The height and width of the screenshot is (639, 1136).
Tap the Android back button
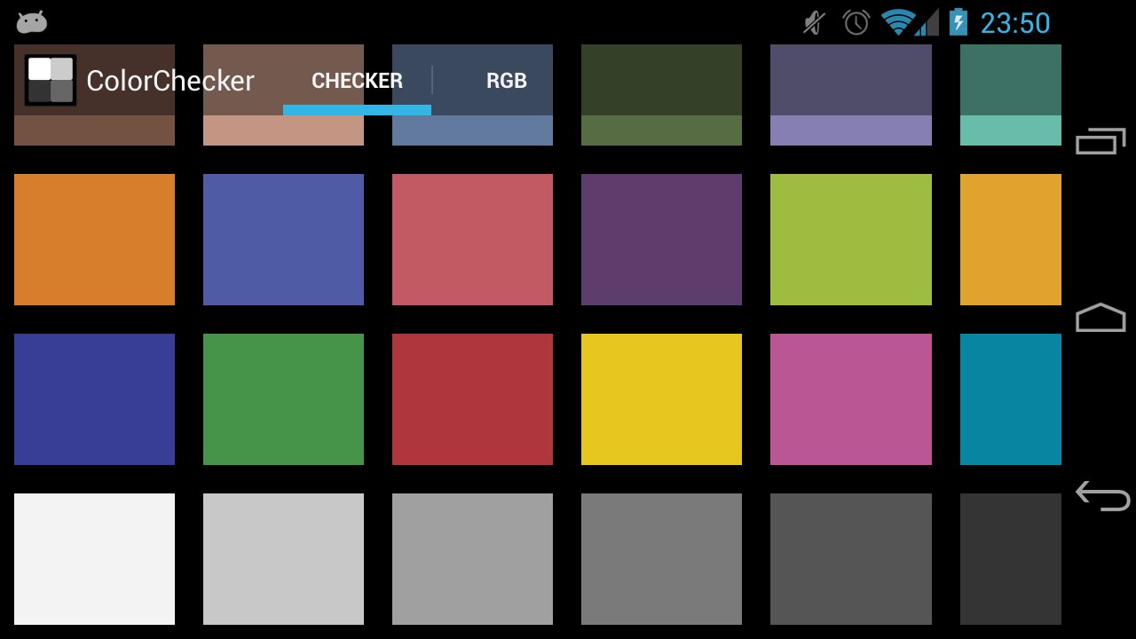(1102, 495)
